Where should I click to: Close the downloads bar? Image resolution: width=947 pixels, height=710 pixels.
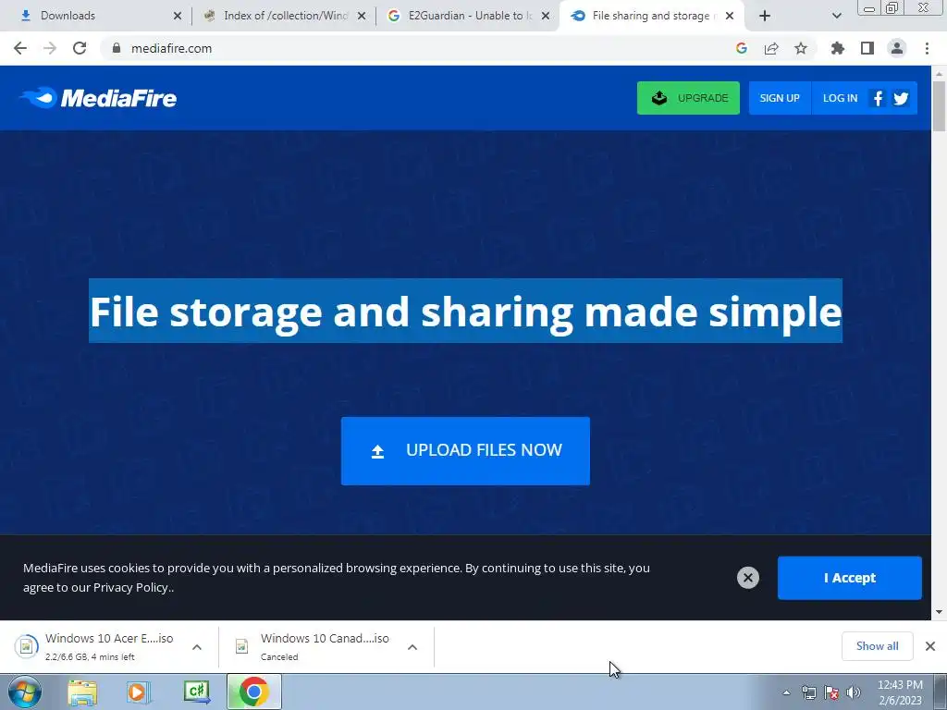coord(930,646)
